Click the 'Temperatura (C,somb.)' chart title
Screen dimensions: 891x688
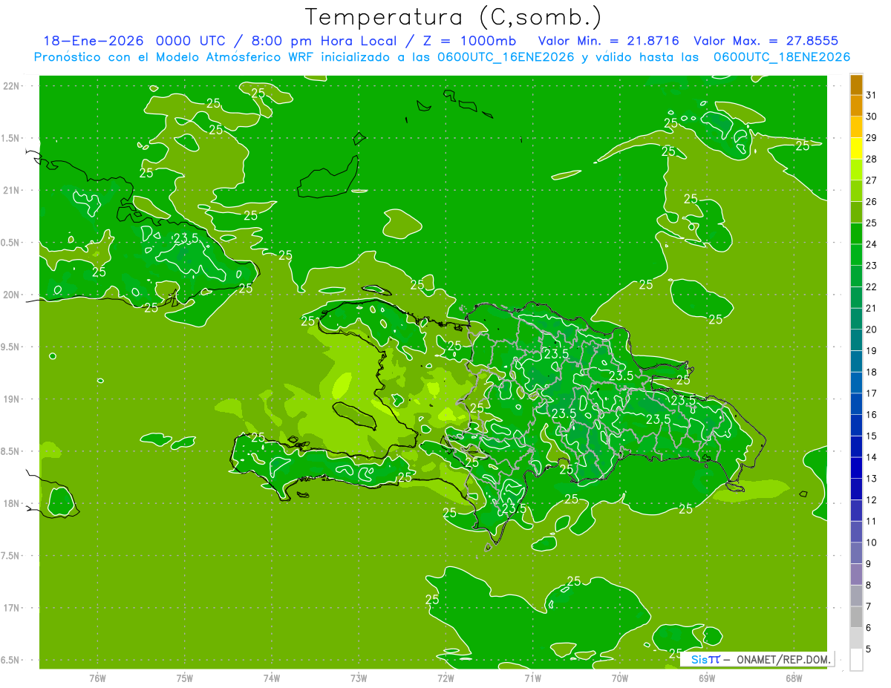click(453, 16)
